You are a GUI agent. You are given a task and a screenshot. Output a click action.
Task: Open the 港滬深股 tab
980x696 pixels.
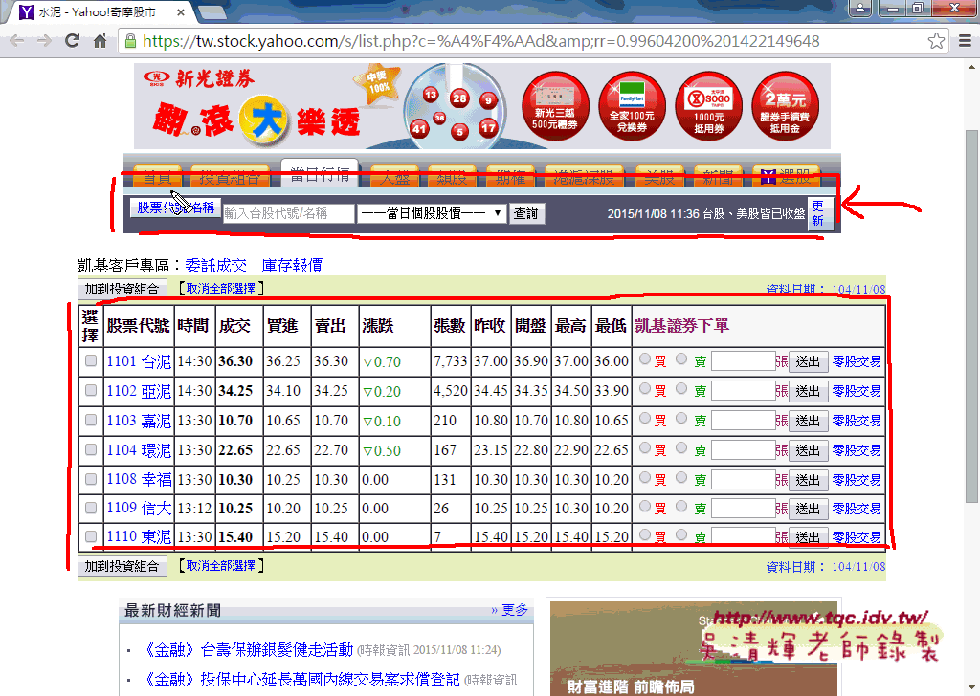585,177
